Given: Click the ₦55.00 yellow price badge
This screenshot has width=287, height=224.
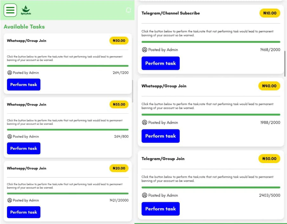Looking at the screenshot, I should tap(119, 104).
